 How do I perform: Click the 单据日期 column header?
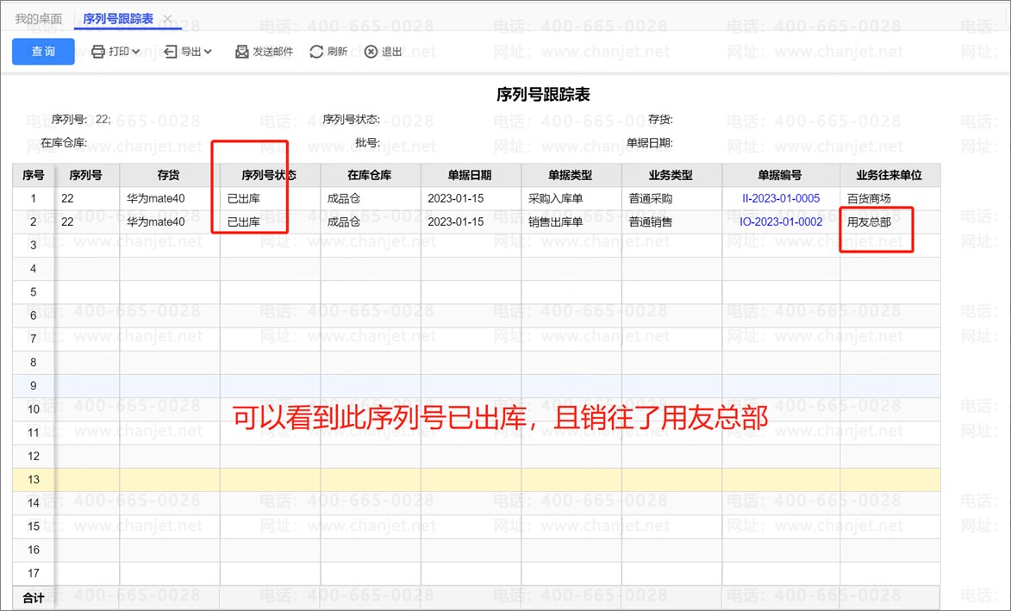point(470,175)
